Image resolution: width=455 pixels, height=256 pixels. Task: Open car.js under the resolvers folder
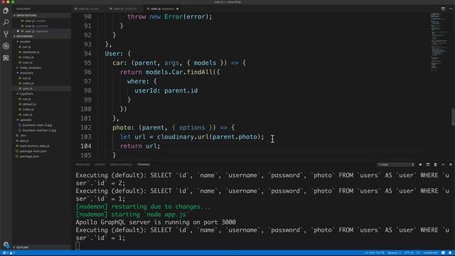tap(26, 78)
